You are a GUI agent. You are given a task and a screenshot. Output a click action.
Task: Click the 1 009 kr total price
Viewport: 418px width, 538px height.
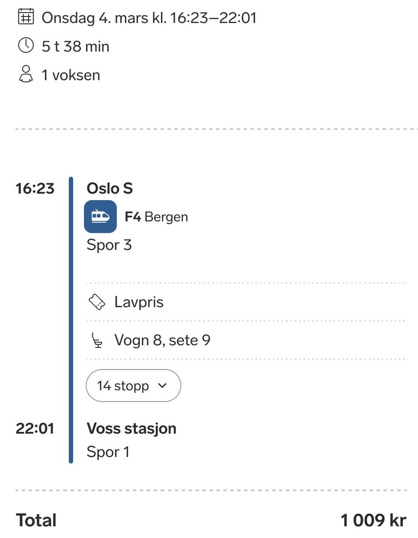tap(373, 520)
